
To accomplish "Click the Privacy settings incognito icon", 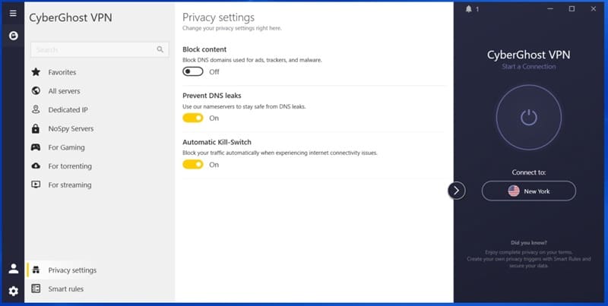I will click(x=36, y=270).
